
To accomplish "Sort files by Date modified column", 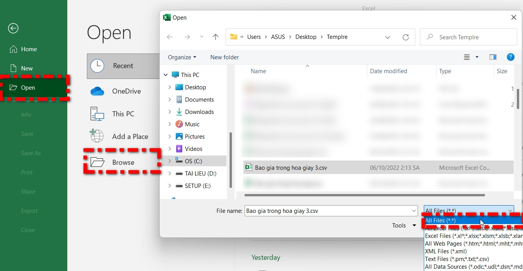I will tap(388, 71).
